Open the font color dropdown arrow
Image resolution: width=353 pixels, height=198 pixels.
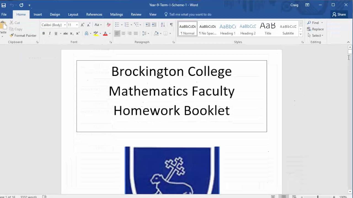point(110,33)
